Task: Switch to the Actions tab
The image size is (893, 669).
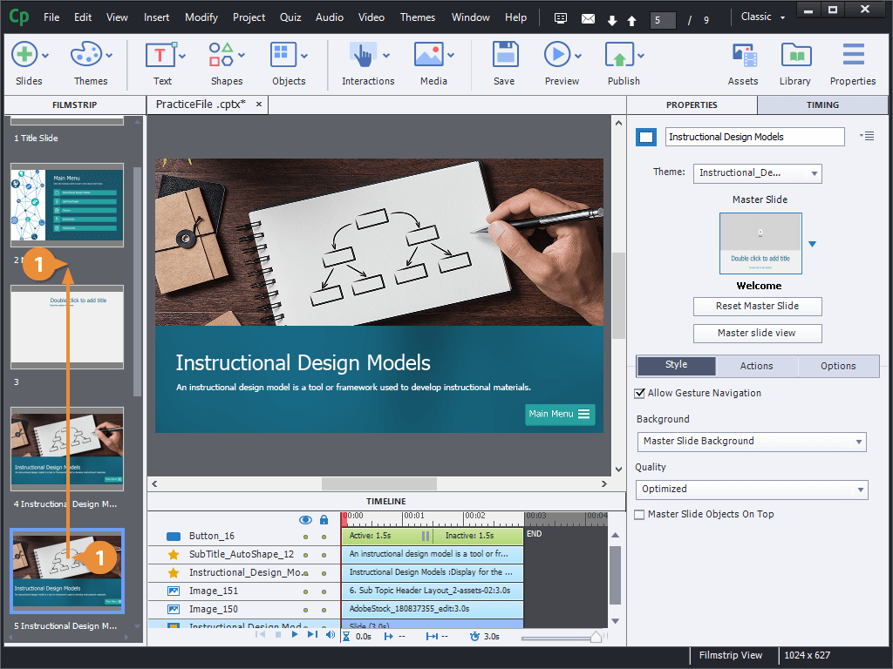Action: coord(756,366)
